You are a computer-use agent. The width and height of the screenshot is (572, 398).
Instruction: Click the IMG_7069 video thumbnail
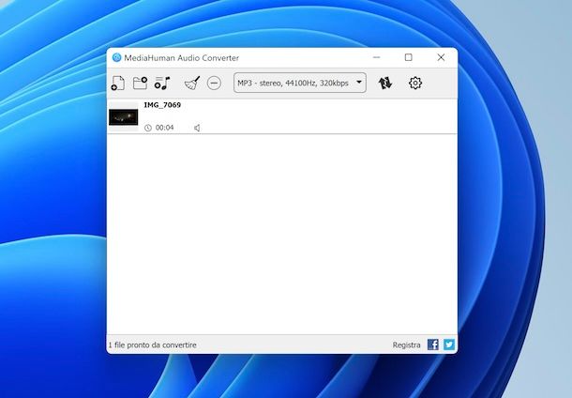123,117
